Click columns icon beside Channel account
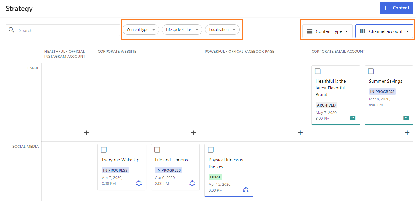 click(x=363, y=31)
